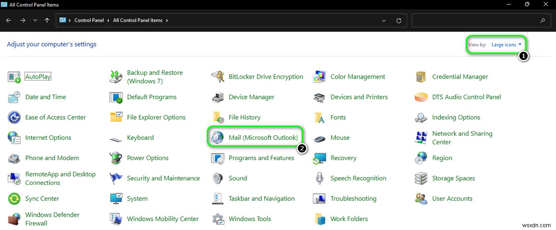The height and width of the screenshot is (230, 556).
Task: Click the Sync Center icon
Action: (x=14, y=198)
